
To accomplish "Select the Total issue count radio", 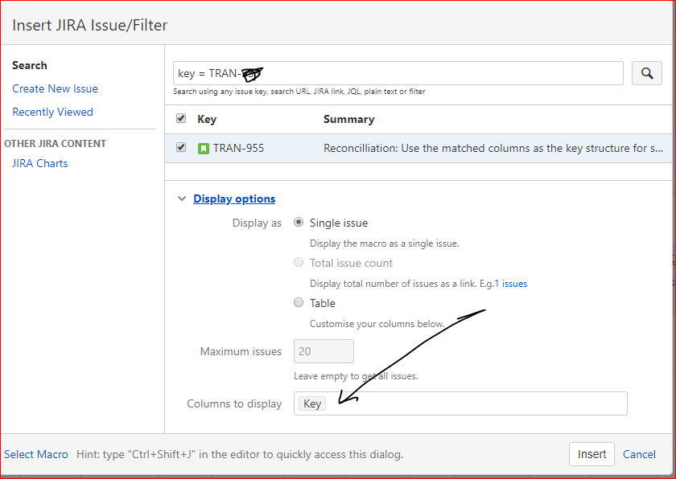I will [x=299, y=262].
